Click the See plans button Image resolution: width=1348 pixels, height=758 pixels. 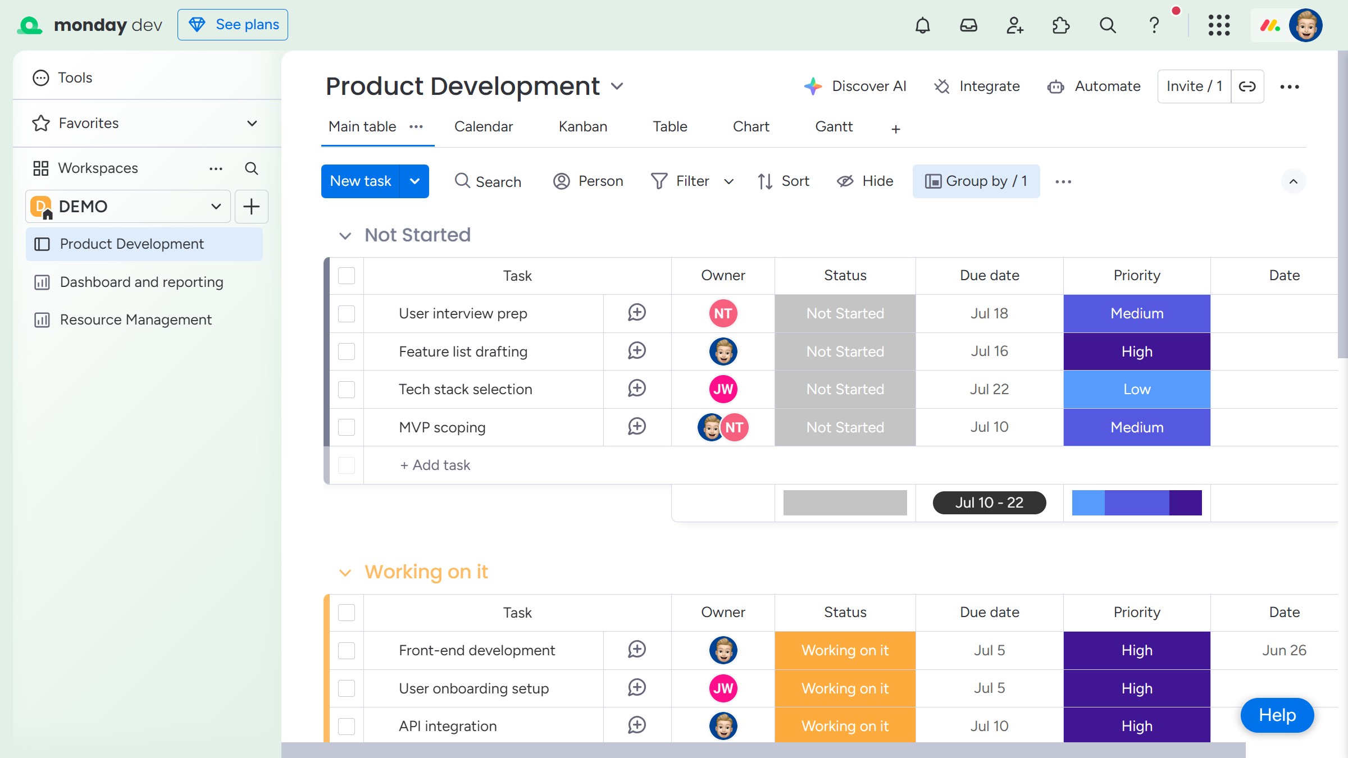tap(233, 25)
